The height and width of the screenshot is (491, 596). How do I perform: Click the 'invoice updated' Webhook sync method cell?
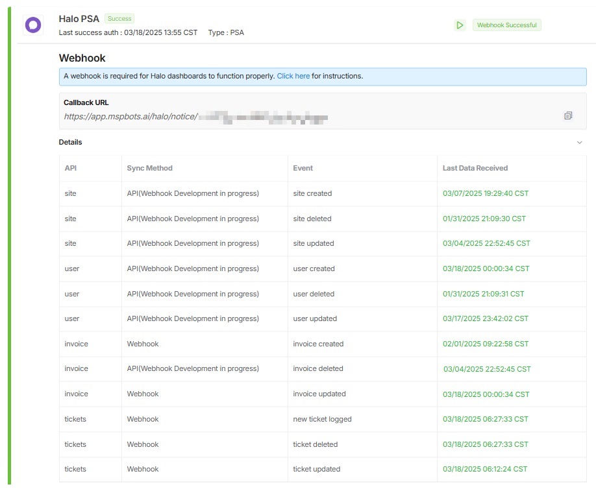143,394
